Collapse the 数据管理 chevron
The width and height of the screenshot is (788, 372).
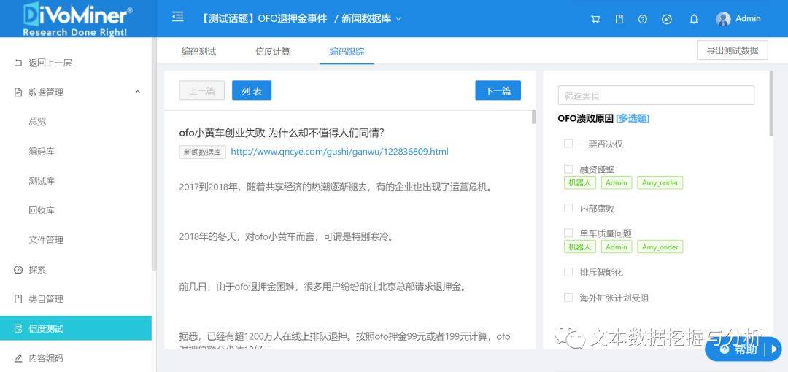[138, 92]
